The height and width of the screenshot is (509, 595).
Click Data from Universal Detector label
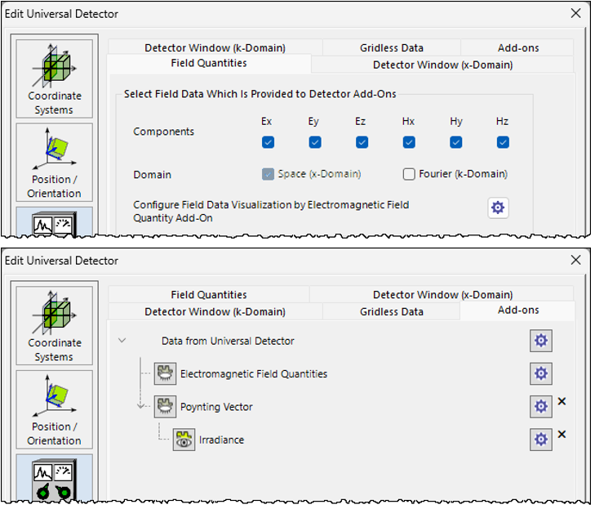click(228, 342)
